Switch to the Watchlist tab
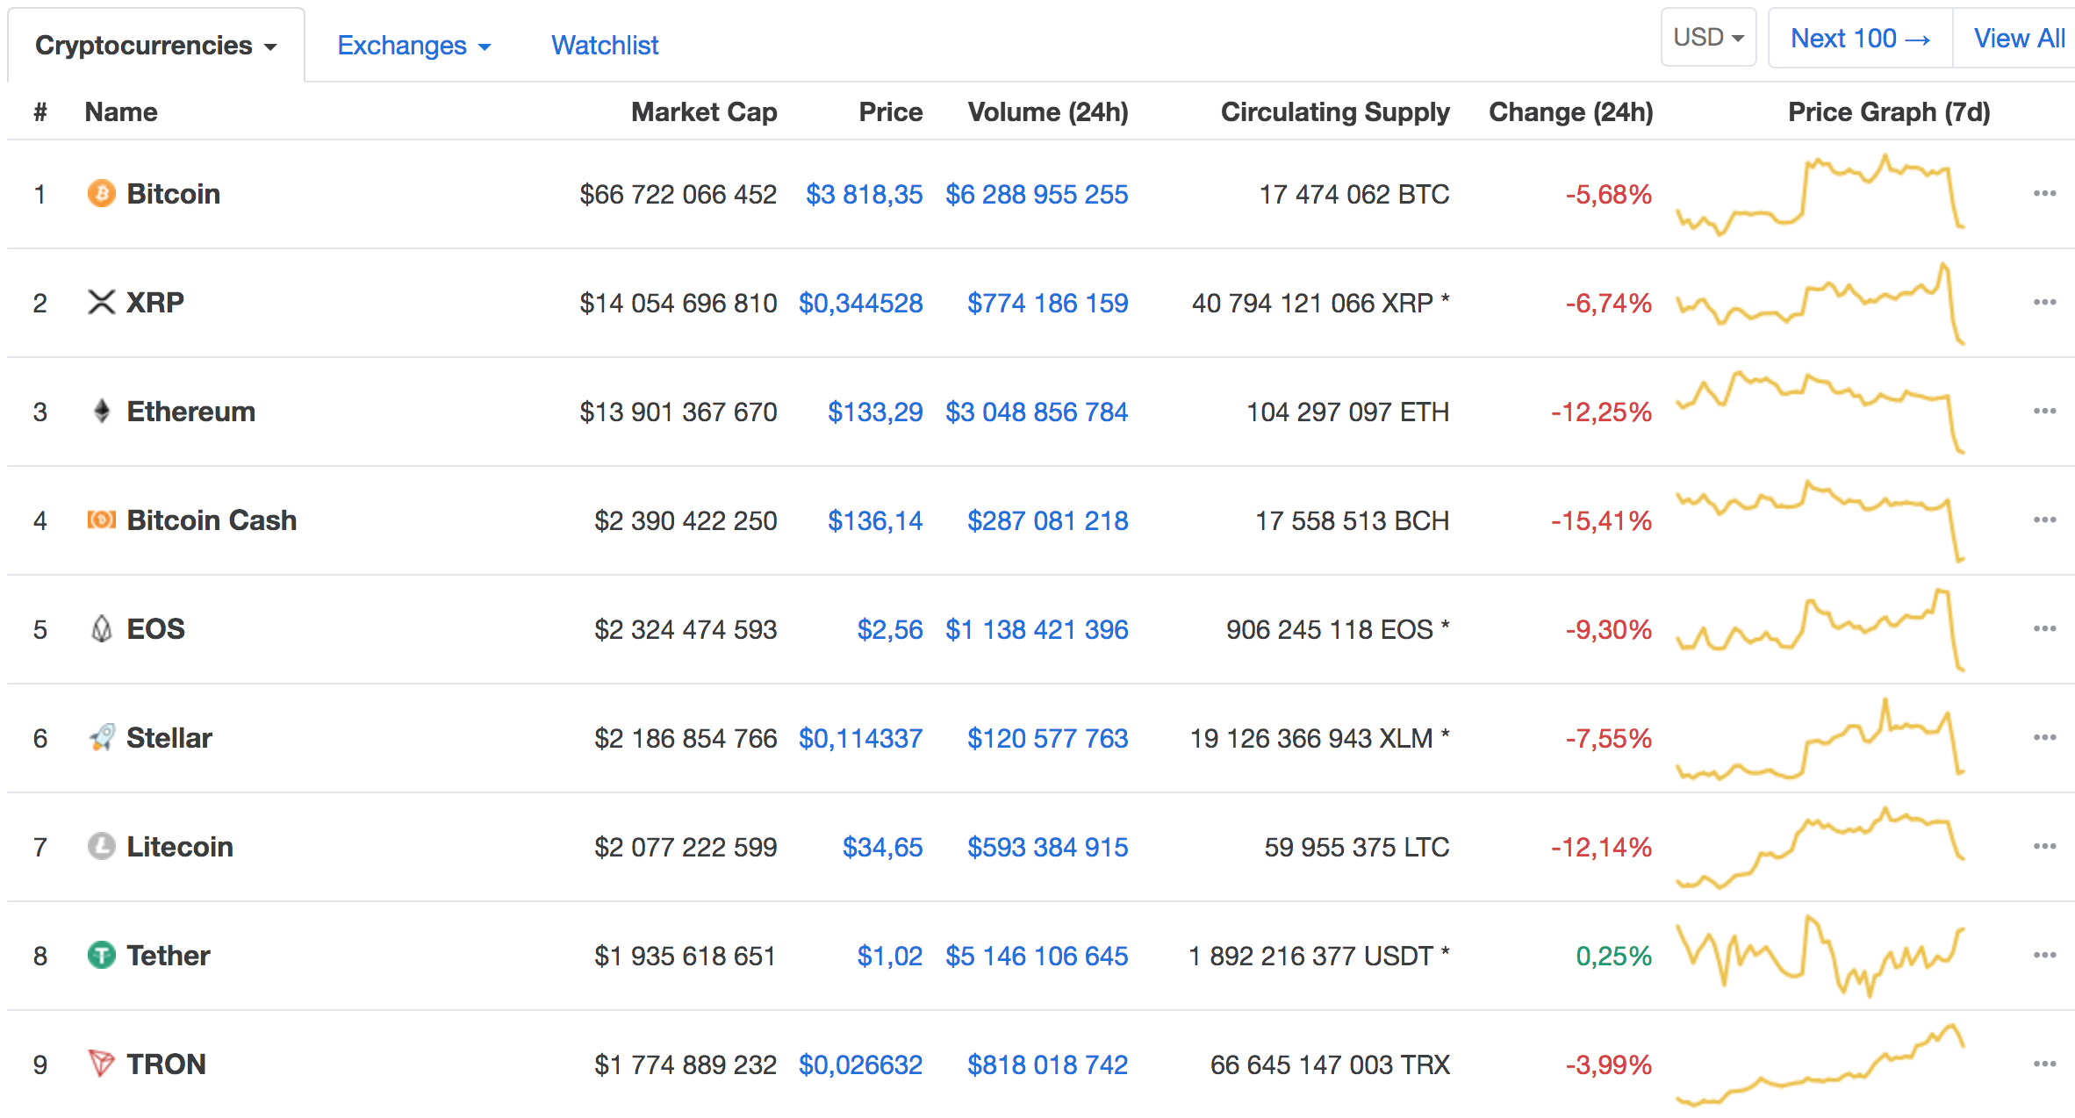 605,45
